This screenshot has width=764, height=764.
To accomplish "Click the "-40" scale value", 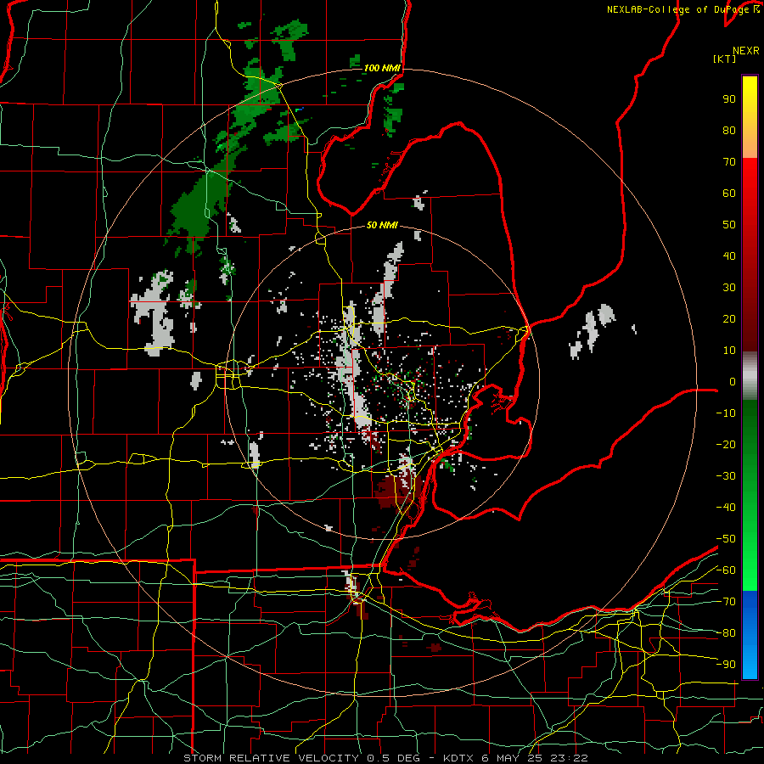I will click(x=726, y=508).
